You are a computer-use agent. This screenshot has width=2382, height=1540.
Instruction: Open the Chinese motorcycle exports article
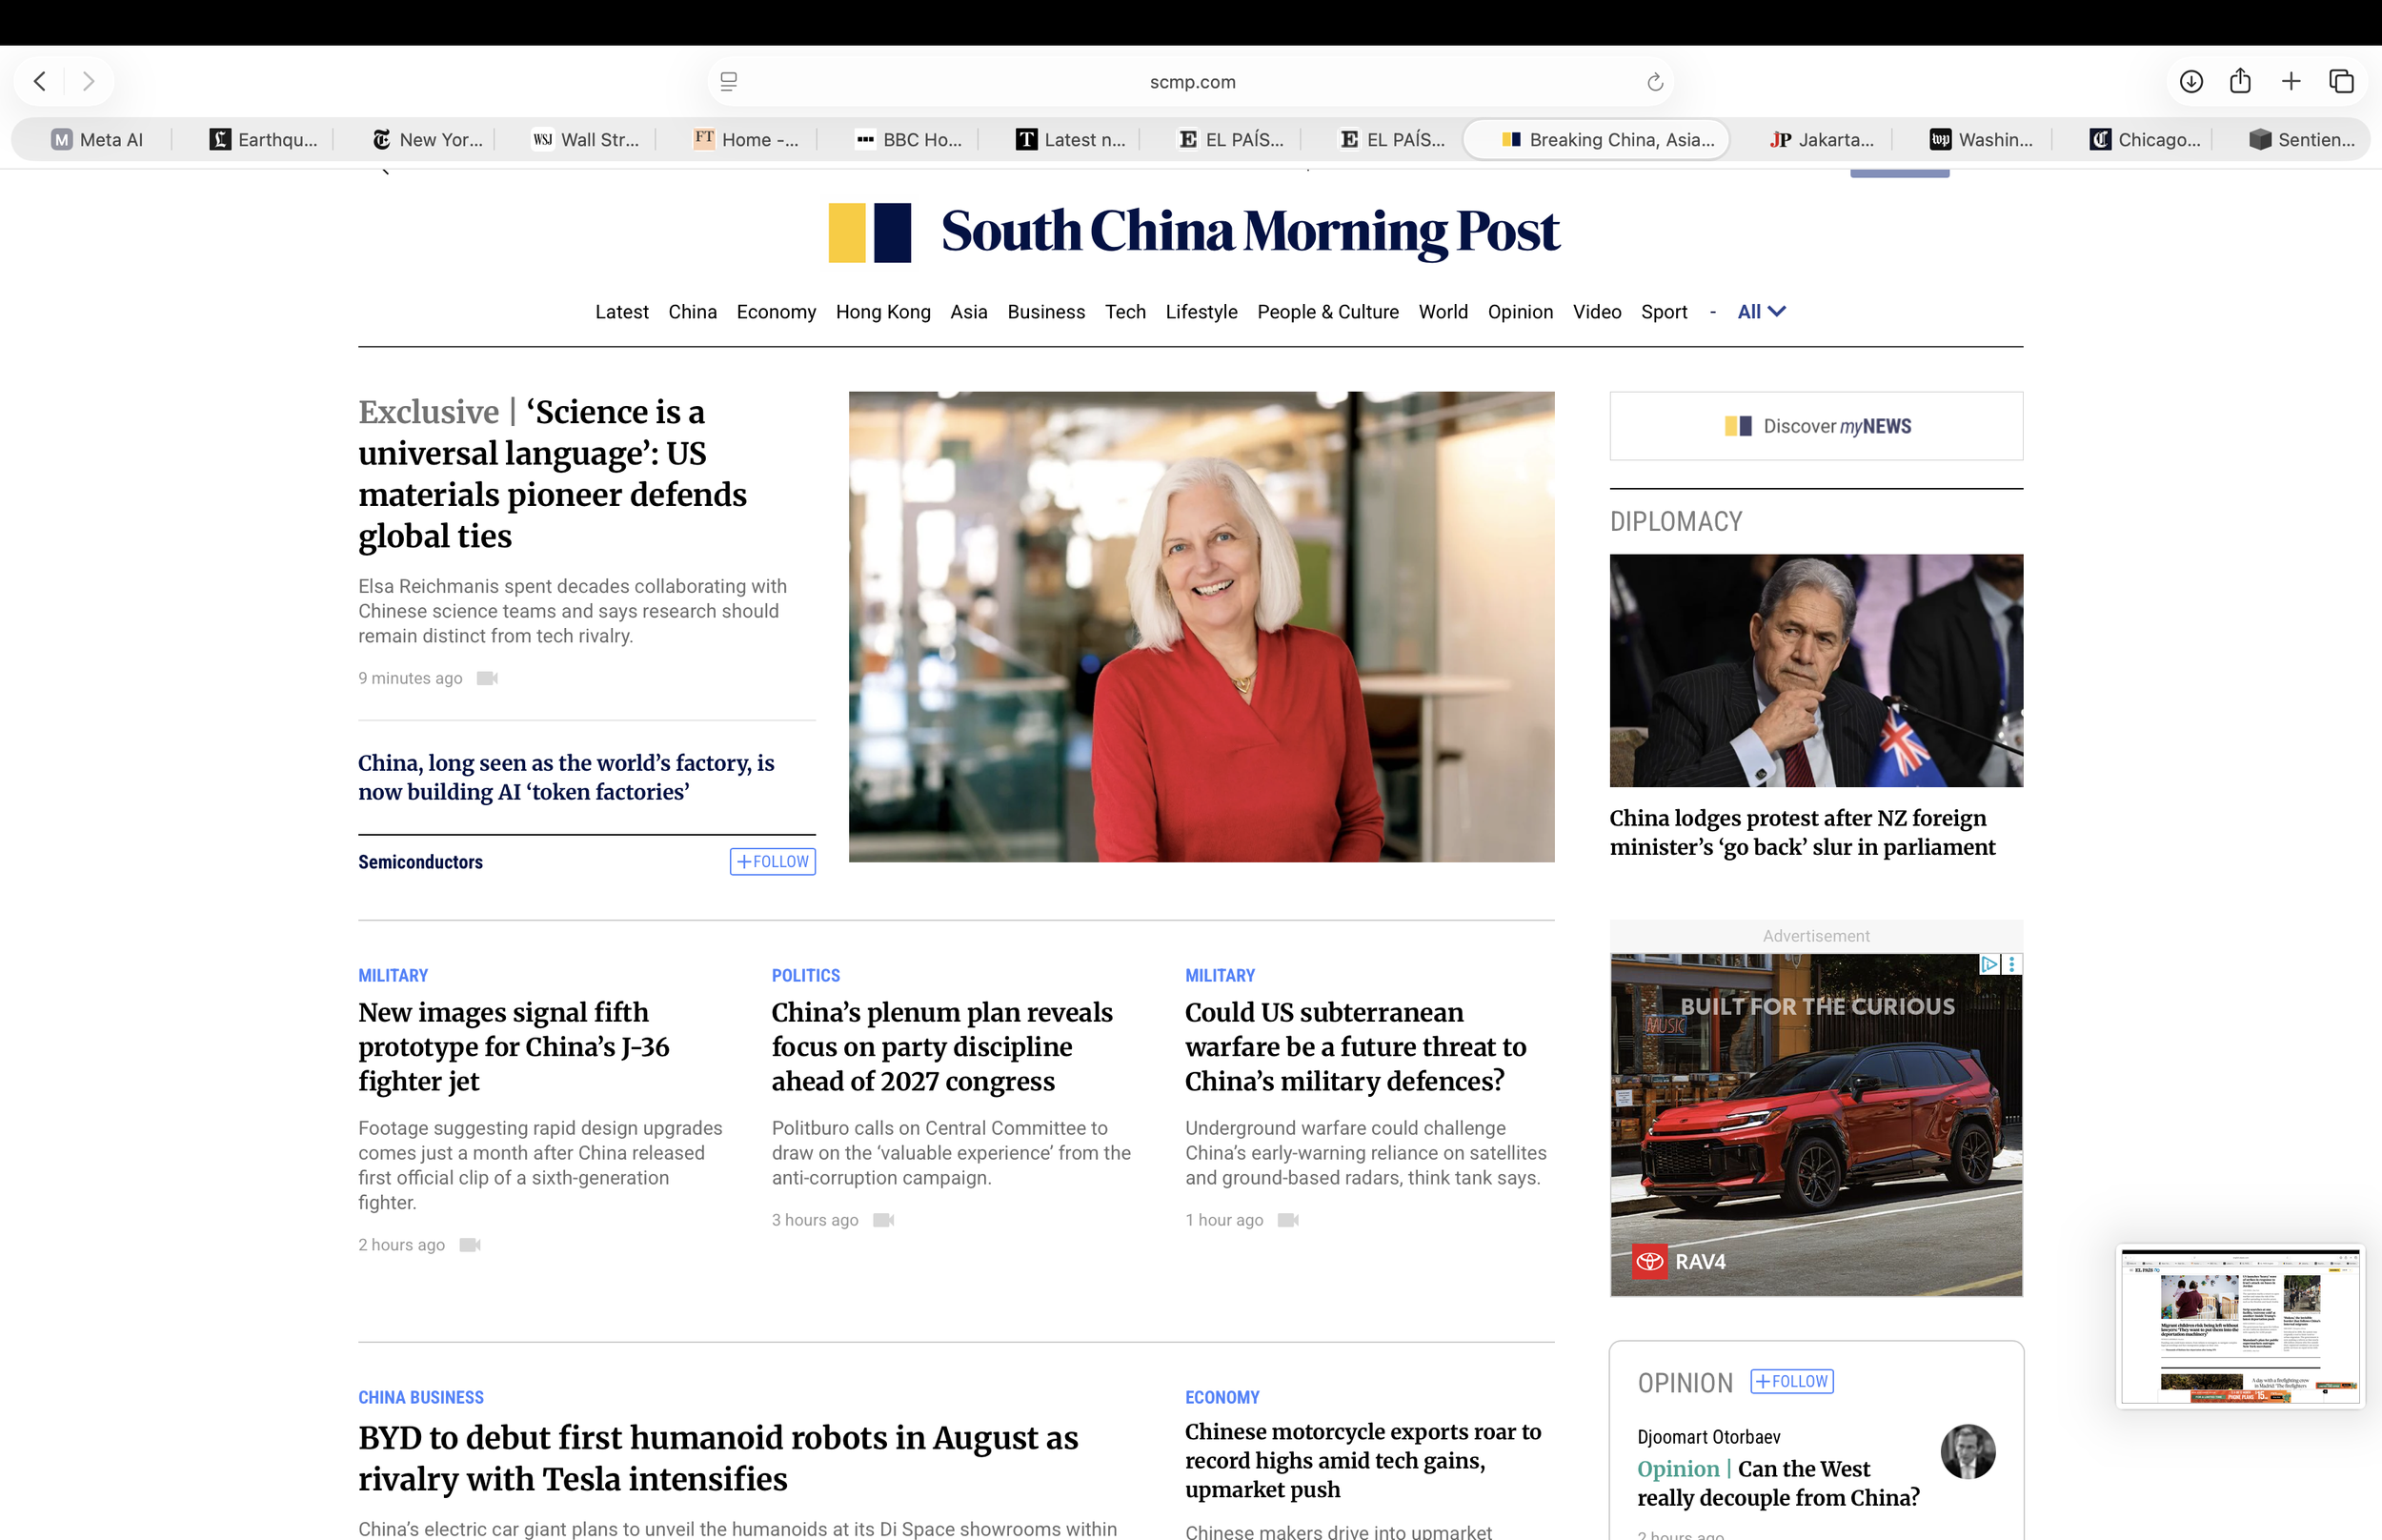(x=1363, y=1460)
